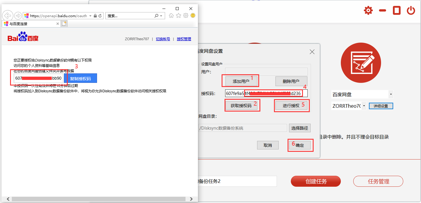Open the browser tools gear icon
421x203 pixels.
(x=186, y=16)
